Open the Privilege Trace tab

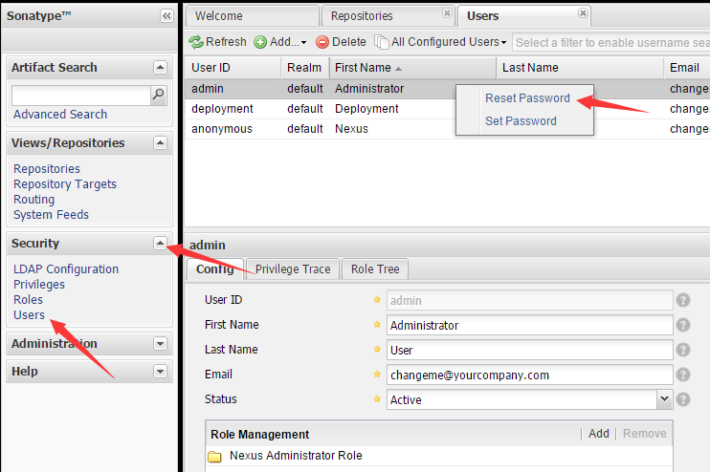[293, 269]
